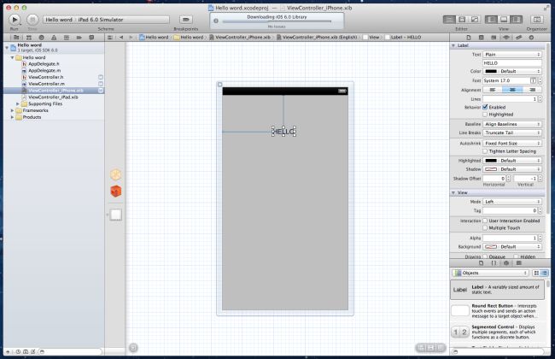555x359 pixels.
Task: Open the Mode Left dropdown
Action: tap(512, 202)
